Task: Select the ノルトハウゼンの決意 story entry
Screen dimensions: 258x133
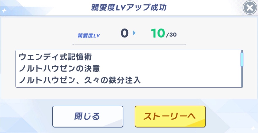Action: [x=59, y=69]
